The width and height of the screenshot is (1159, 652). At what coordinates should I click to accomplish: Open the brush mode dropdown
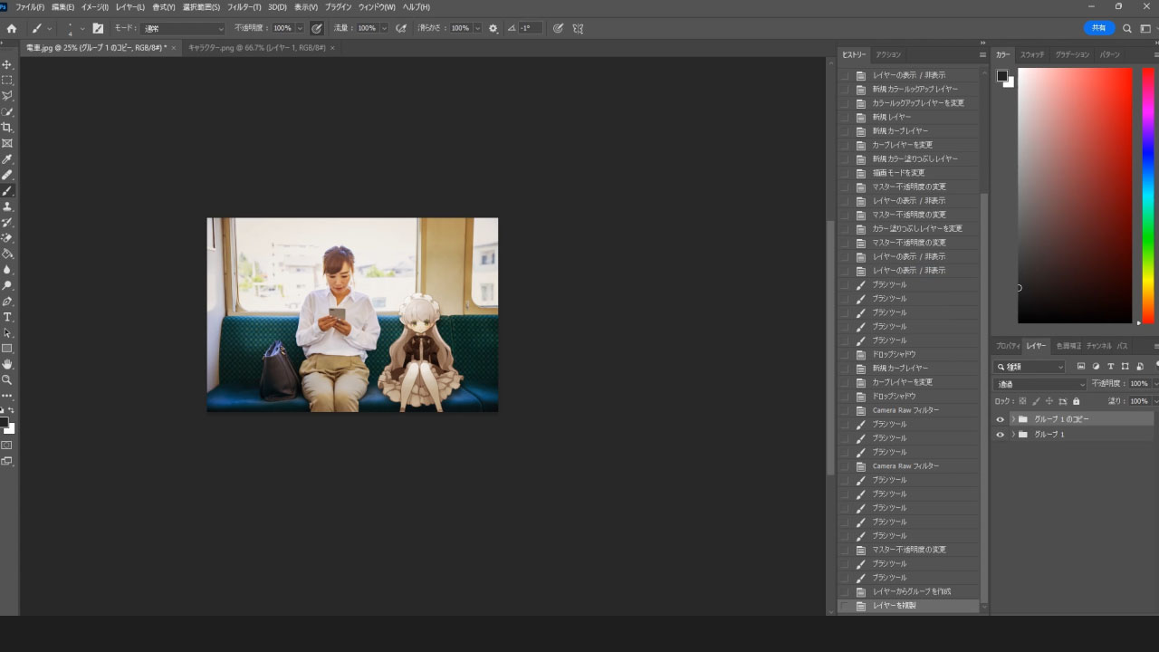pyautogui.click(x=183, y=28)
